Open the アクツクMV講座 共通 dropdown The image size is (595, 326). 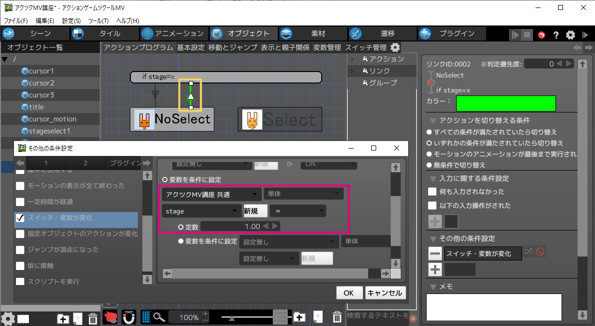pyautogui.click(x=211, y=194)
